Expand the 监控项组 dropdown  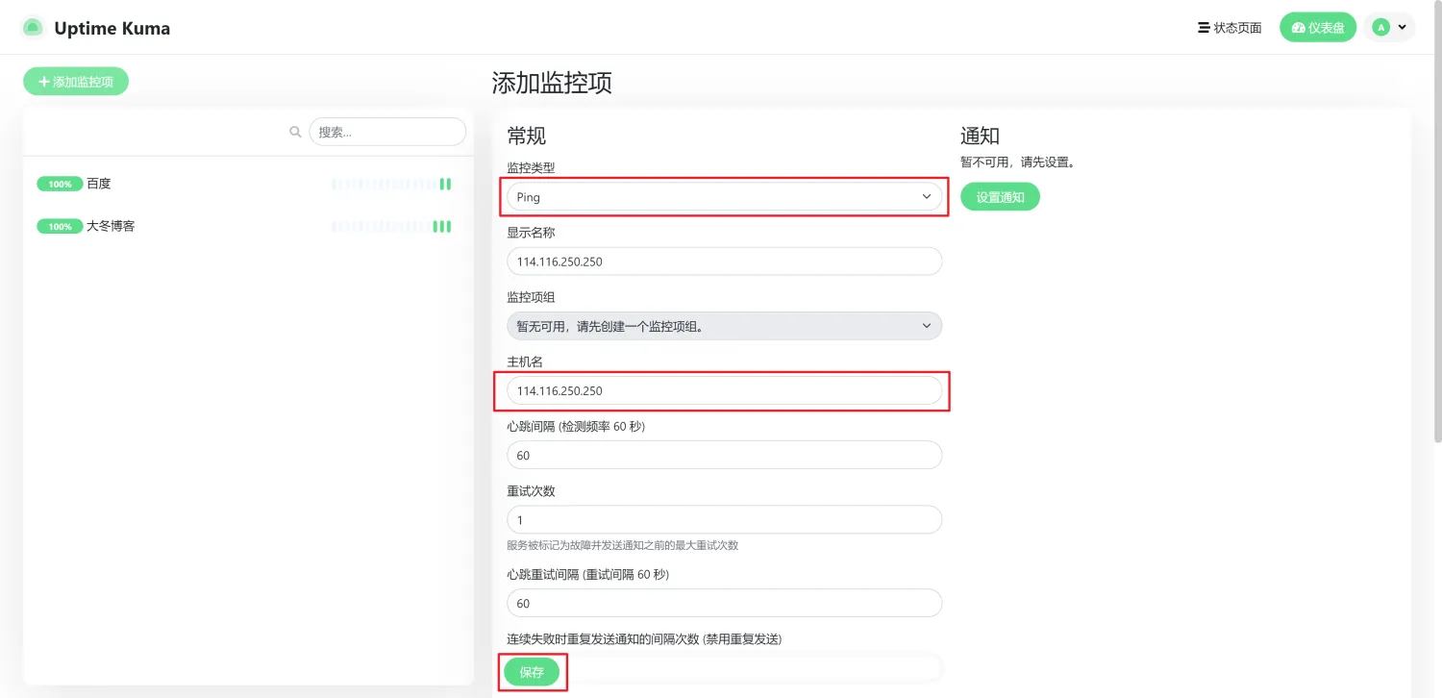click(724, 326)
